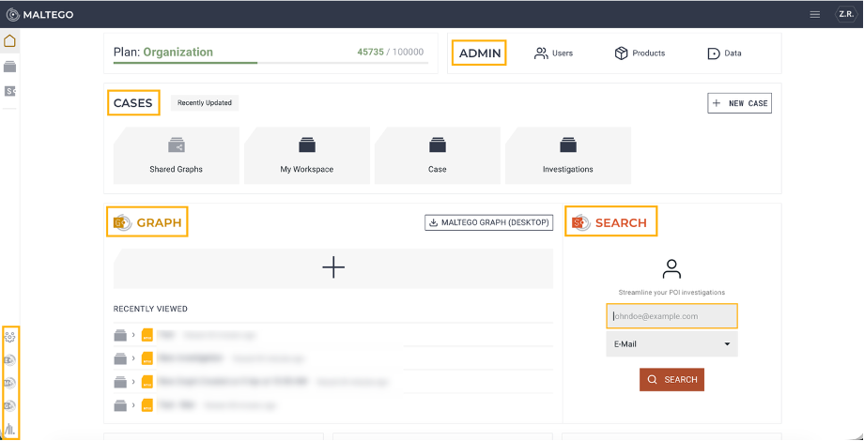Create a new graph with plus icon
The image size is (864, 441).
(x=333, y=268)
